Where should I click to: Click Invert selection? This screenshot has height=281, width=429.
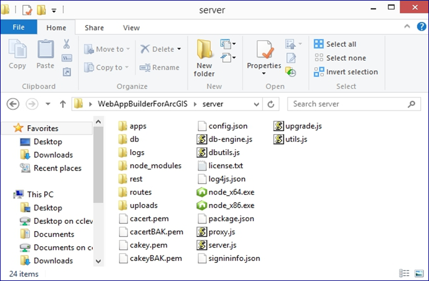tap(346, 72)
